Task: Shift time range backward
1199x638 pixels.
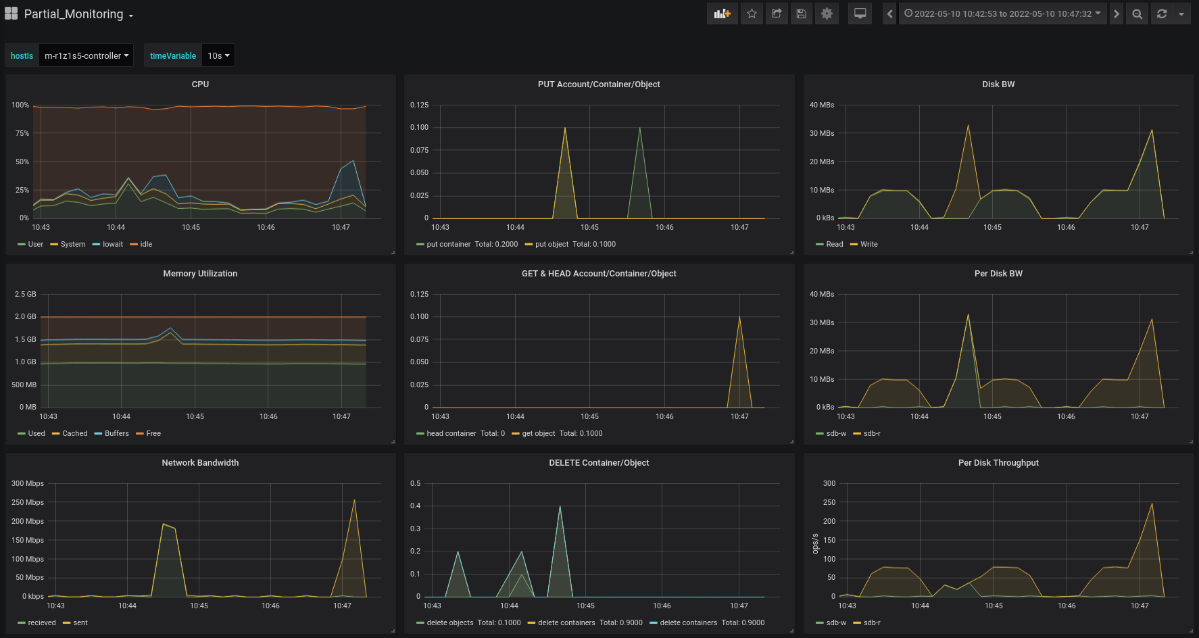Action: (889, 14)
